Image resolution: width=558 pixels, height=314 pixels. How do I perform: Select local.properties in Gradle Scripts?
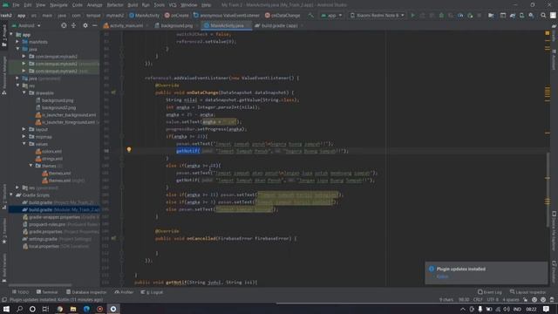44,246
